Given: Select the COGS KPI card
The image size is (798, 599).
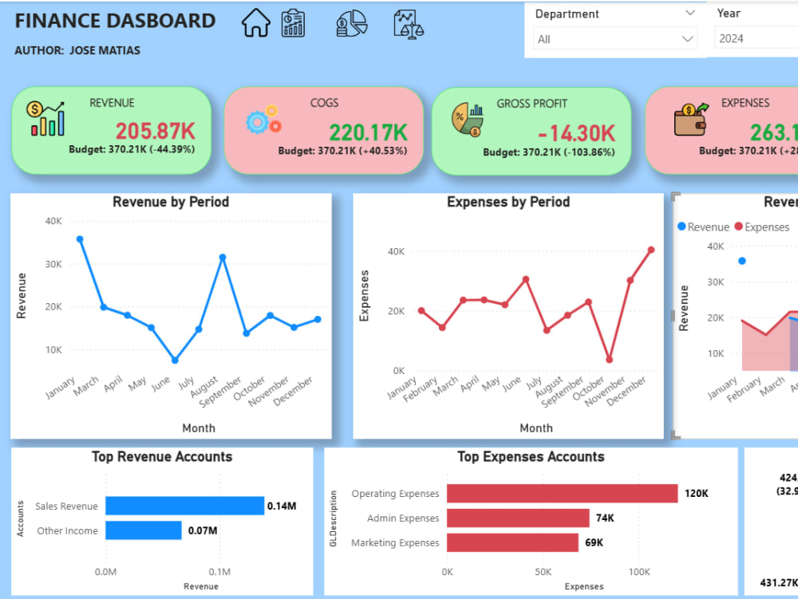Looking at the screenshot, I should (324, 131).
